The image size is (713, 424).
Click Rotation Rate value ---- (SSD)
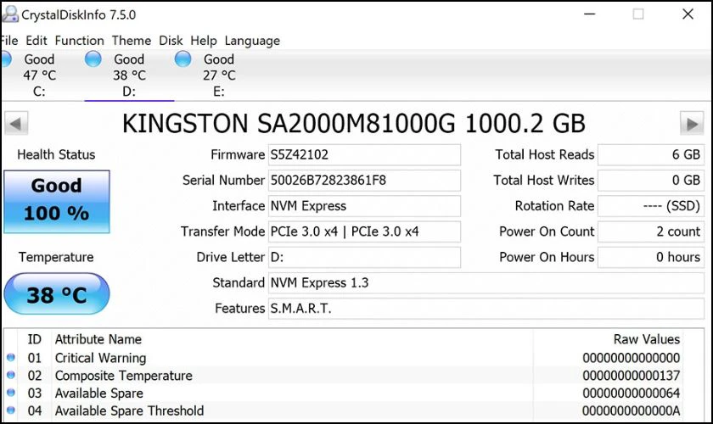tap(651, 206)
